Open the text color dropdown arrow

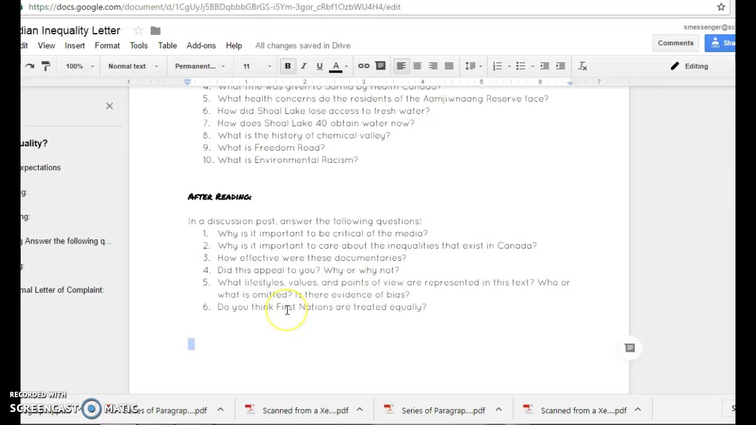347,67
